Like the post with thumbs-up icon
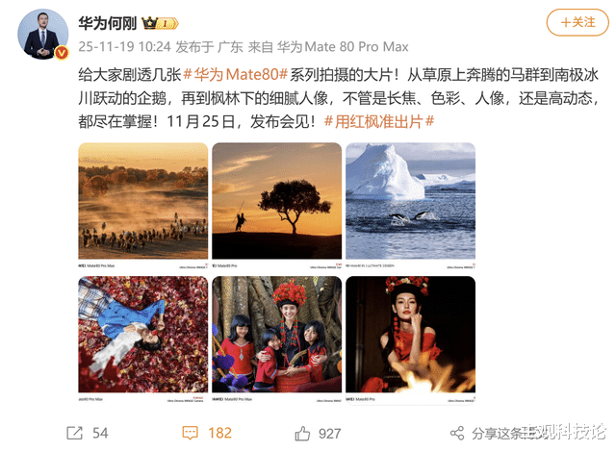Viewport: 616px width, 452px height. tap(302, 433)
